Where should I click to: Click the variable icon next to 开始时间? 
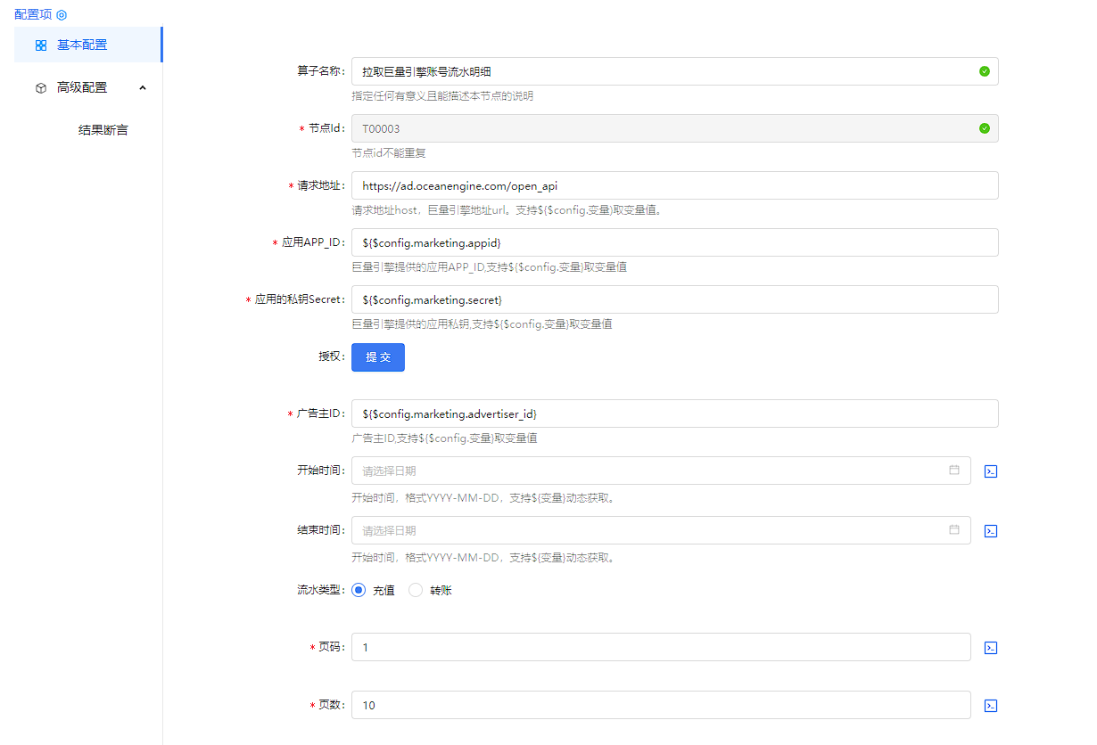[990, 471]
